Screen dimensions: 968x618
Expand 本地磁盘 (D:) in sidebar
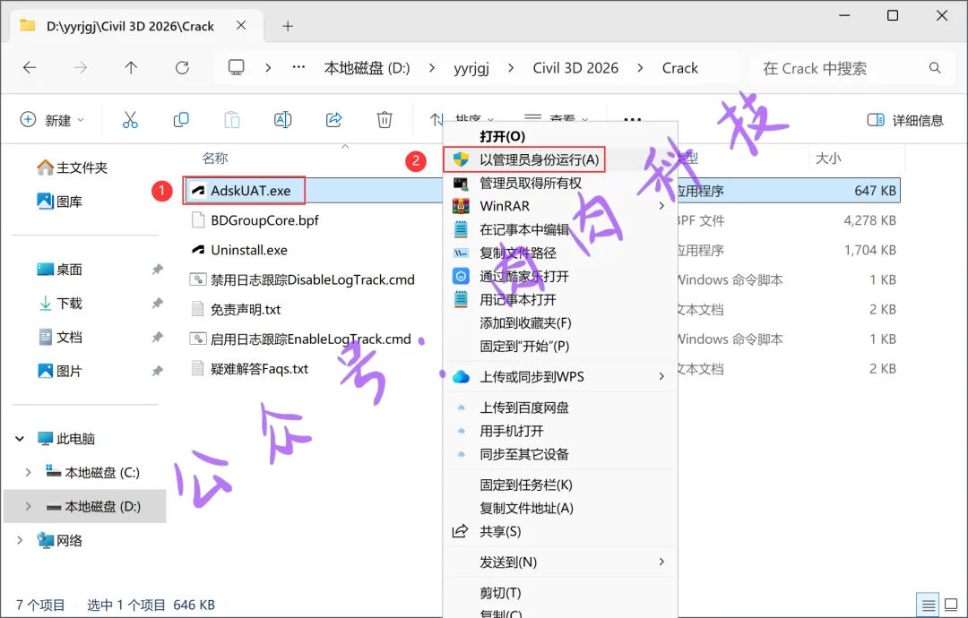(x=28, y=506)
